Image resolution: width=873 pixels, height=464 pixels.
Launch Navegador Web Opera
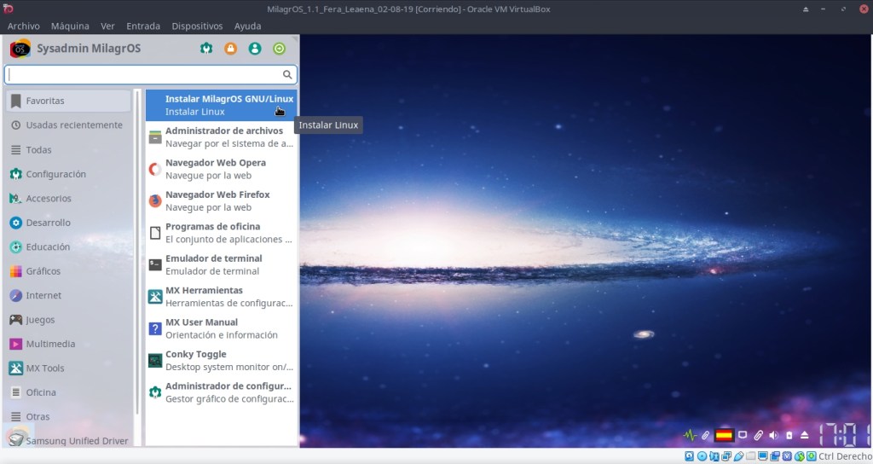pyautogui.click(x=222, y=169)
